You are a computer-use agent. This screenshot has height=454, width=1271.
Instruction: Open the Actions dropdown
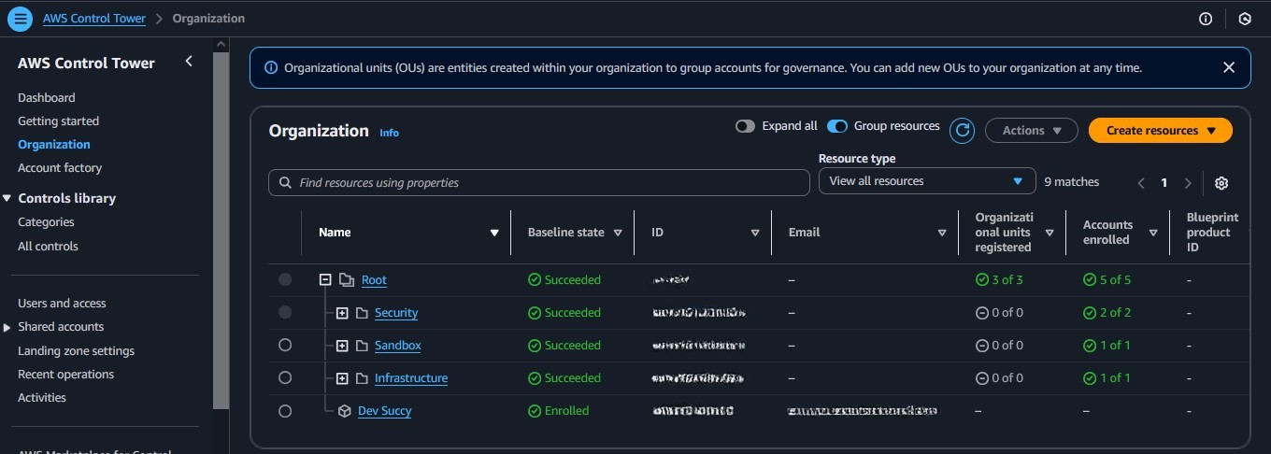1032,131
